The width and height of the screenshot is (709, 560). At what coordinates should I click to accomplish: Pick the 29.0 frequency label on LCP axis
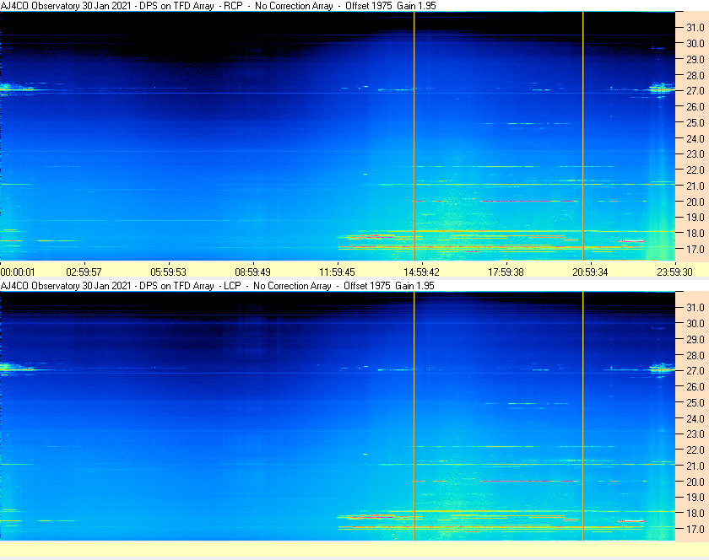pyautogui.click(x=695, y=339)
